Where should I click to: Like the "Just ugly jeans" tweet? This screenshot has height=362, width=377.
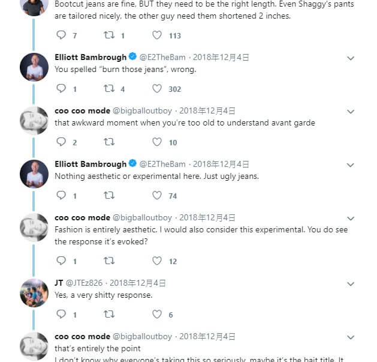tap(157, 196)
